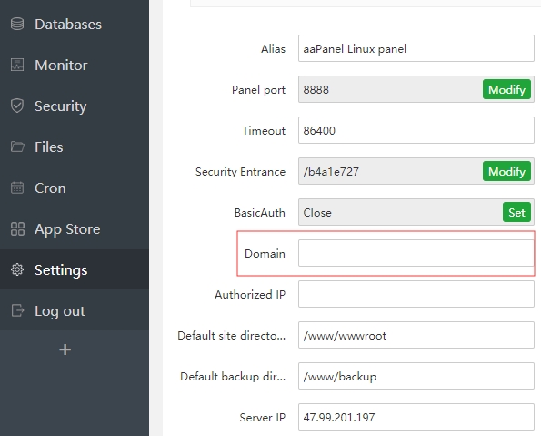Modify the Security Entrance path

coord(506,171)
